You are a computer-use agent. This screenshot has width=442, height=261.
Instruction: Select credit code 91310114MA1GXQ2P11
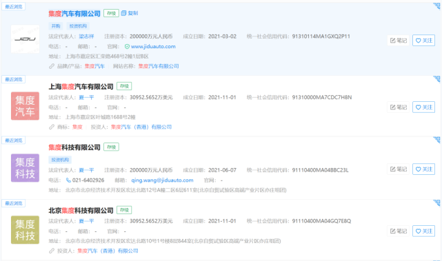point(321,36)
